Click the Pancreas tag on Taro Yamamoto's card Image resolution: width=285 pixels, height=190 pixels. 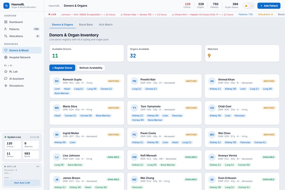coord(177,116)
